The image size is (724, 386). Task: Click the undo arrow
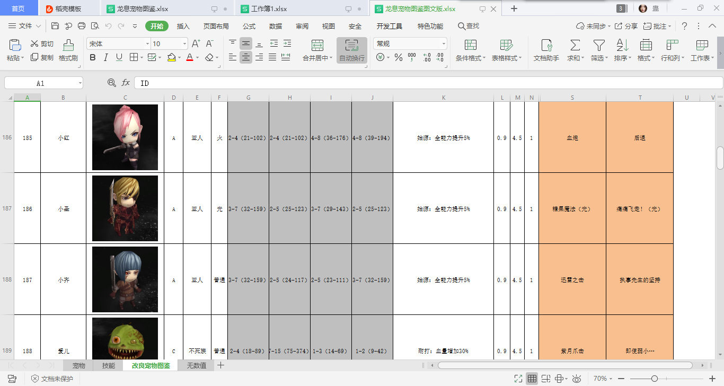(108, 26)
